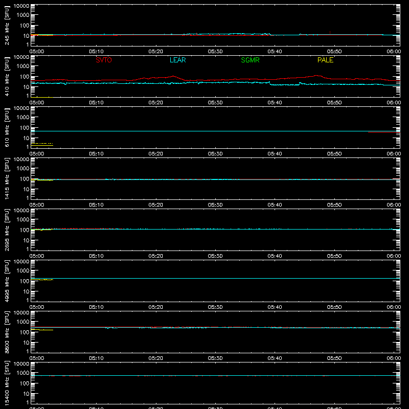Click the 1000 y-axis value of 15400 MHz panel
The width and height of the screenshot is (409, 409).
click(x=23, y=373)
